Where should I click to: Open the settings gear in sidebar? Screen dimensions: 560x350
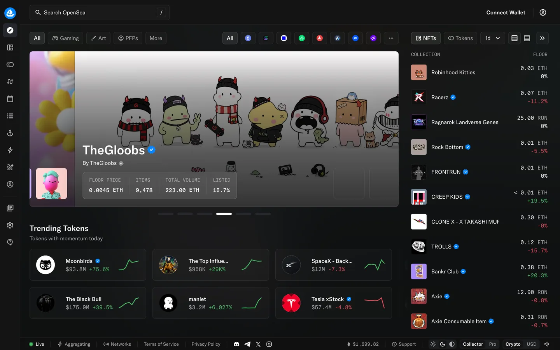click(x=10, y=225)
